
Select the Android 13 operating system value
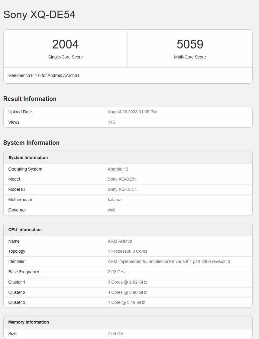click(118, 169)
